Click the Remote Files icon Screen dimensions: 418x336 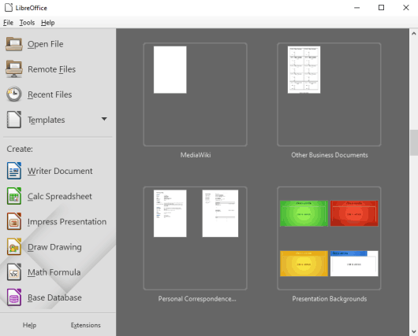tap(14, 69)
